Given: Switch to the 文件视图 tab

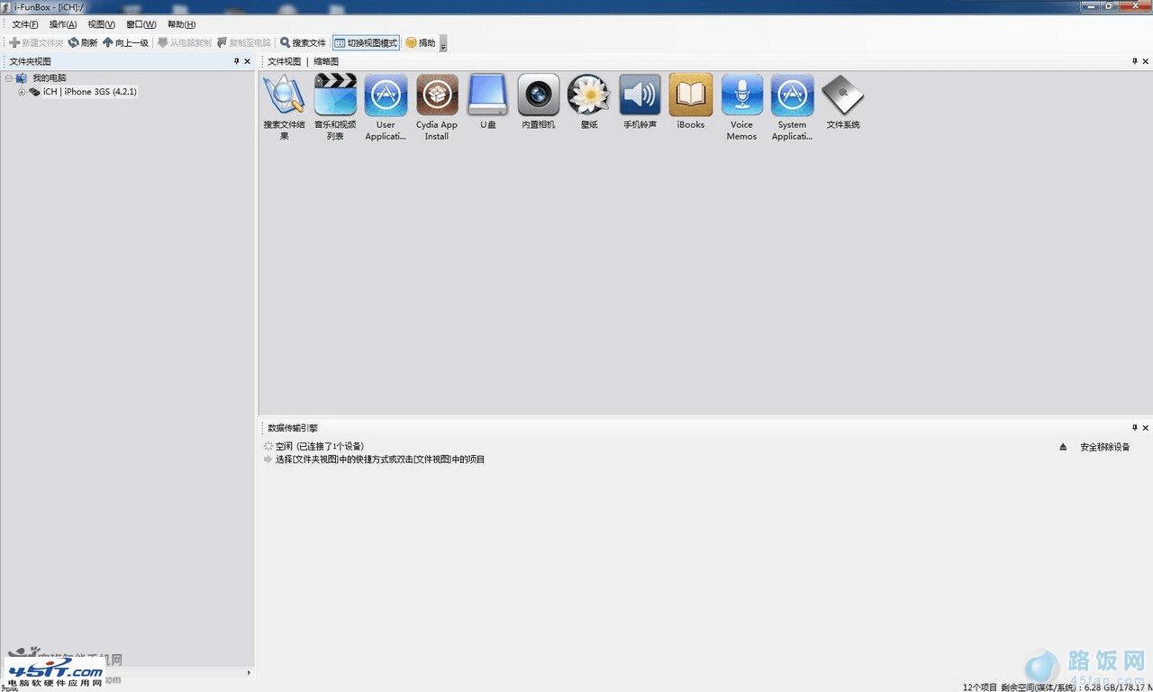Looking at the screenshot, I should point(285,61).
